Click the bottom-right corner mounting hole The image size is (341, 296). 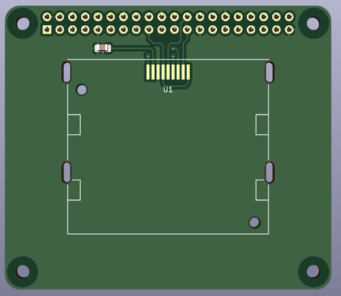point(313,271)
